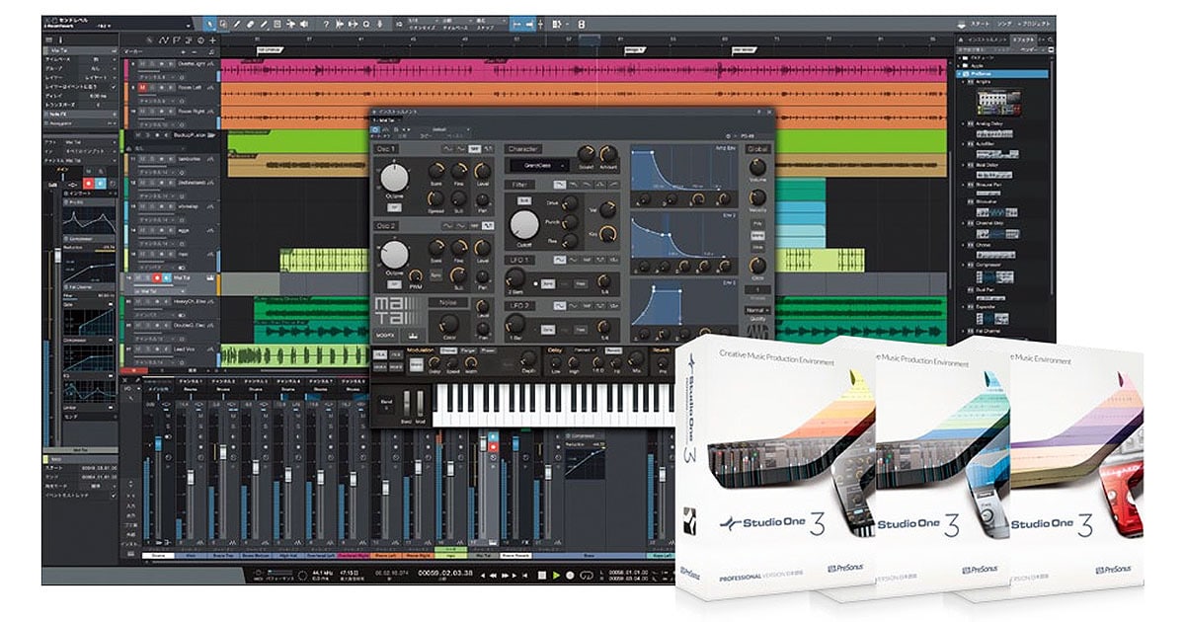Select the Flanger tab in Modulation

click(x=469, y=350)
